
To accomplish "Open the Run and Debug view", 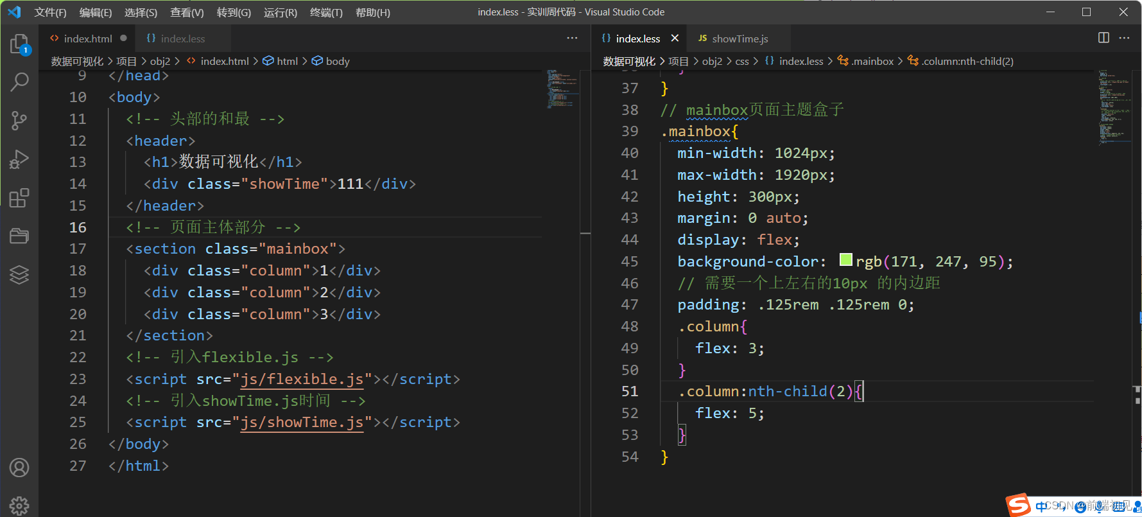I will coord(19,159).
